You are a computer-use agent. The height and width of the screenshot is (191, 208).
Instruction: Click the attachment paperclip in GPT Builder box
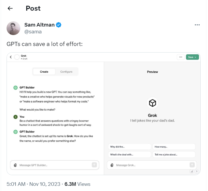(15, 165)
